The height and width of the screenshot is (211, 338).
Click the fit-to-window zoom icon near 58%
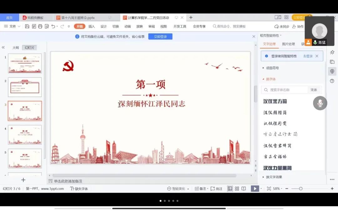coord(268,188)
